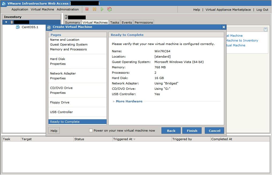Click the Win7RC64 name value

[162, 51]
